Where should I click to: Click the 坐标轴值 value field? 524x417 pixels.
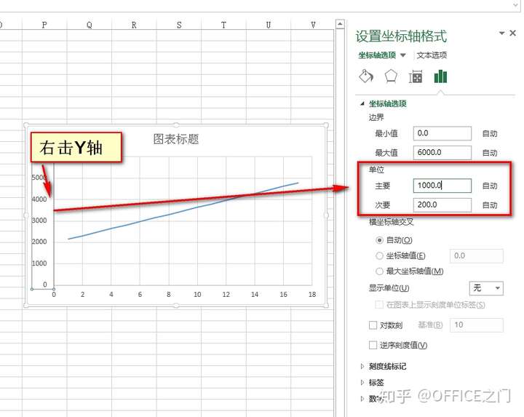(x=476, y=256)
